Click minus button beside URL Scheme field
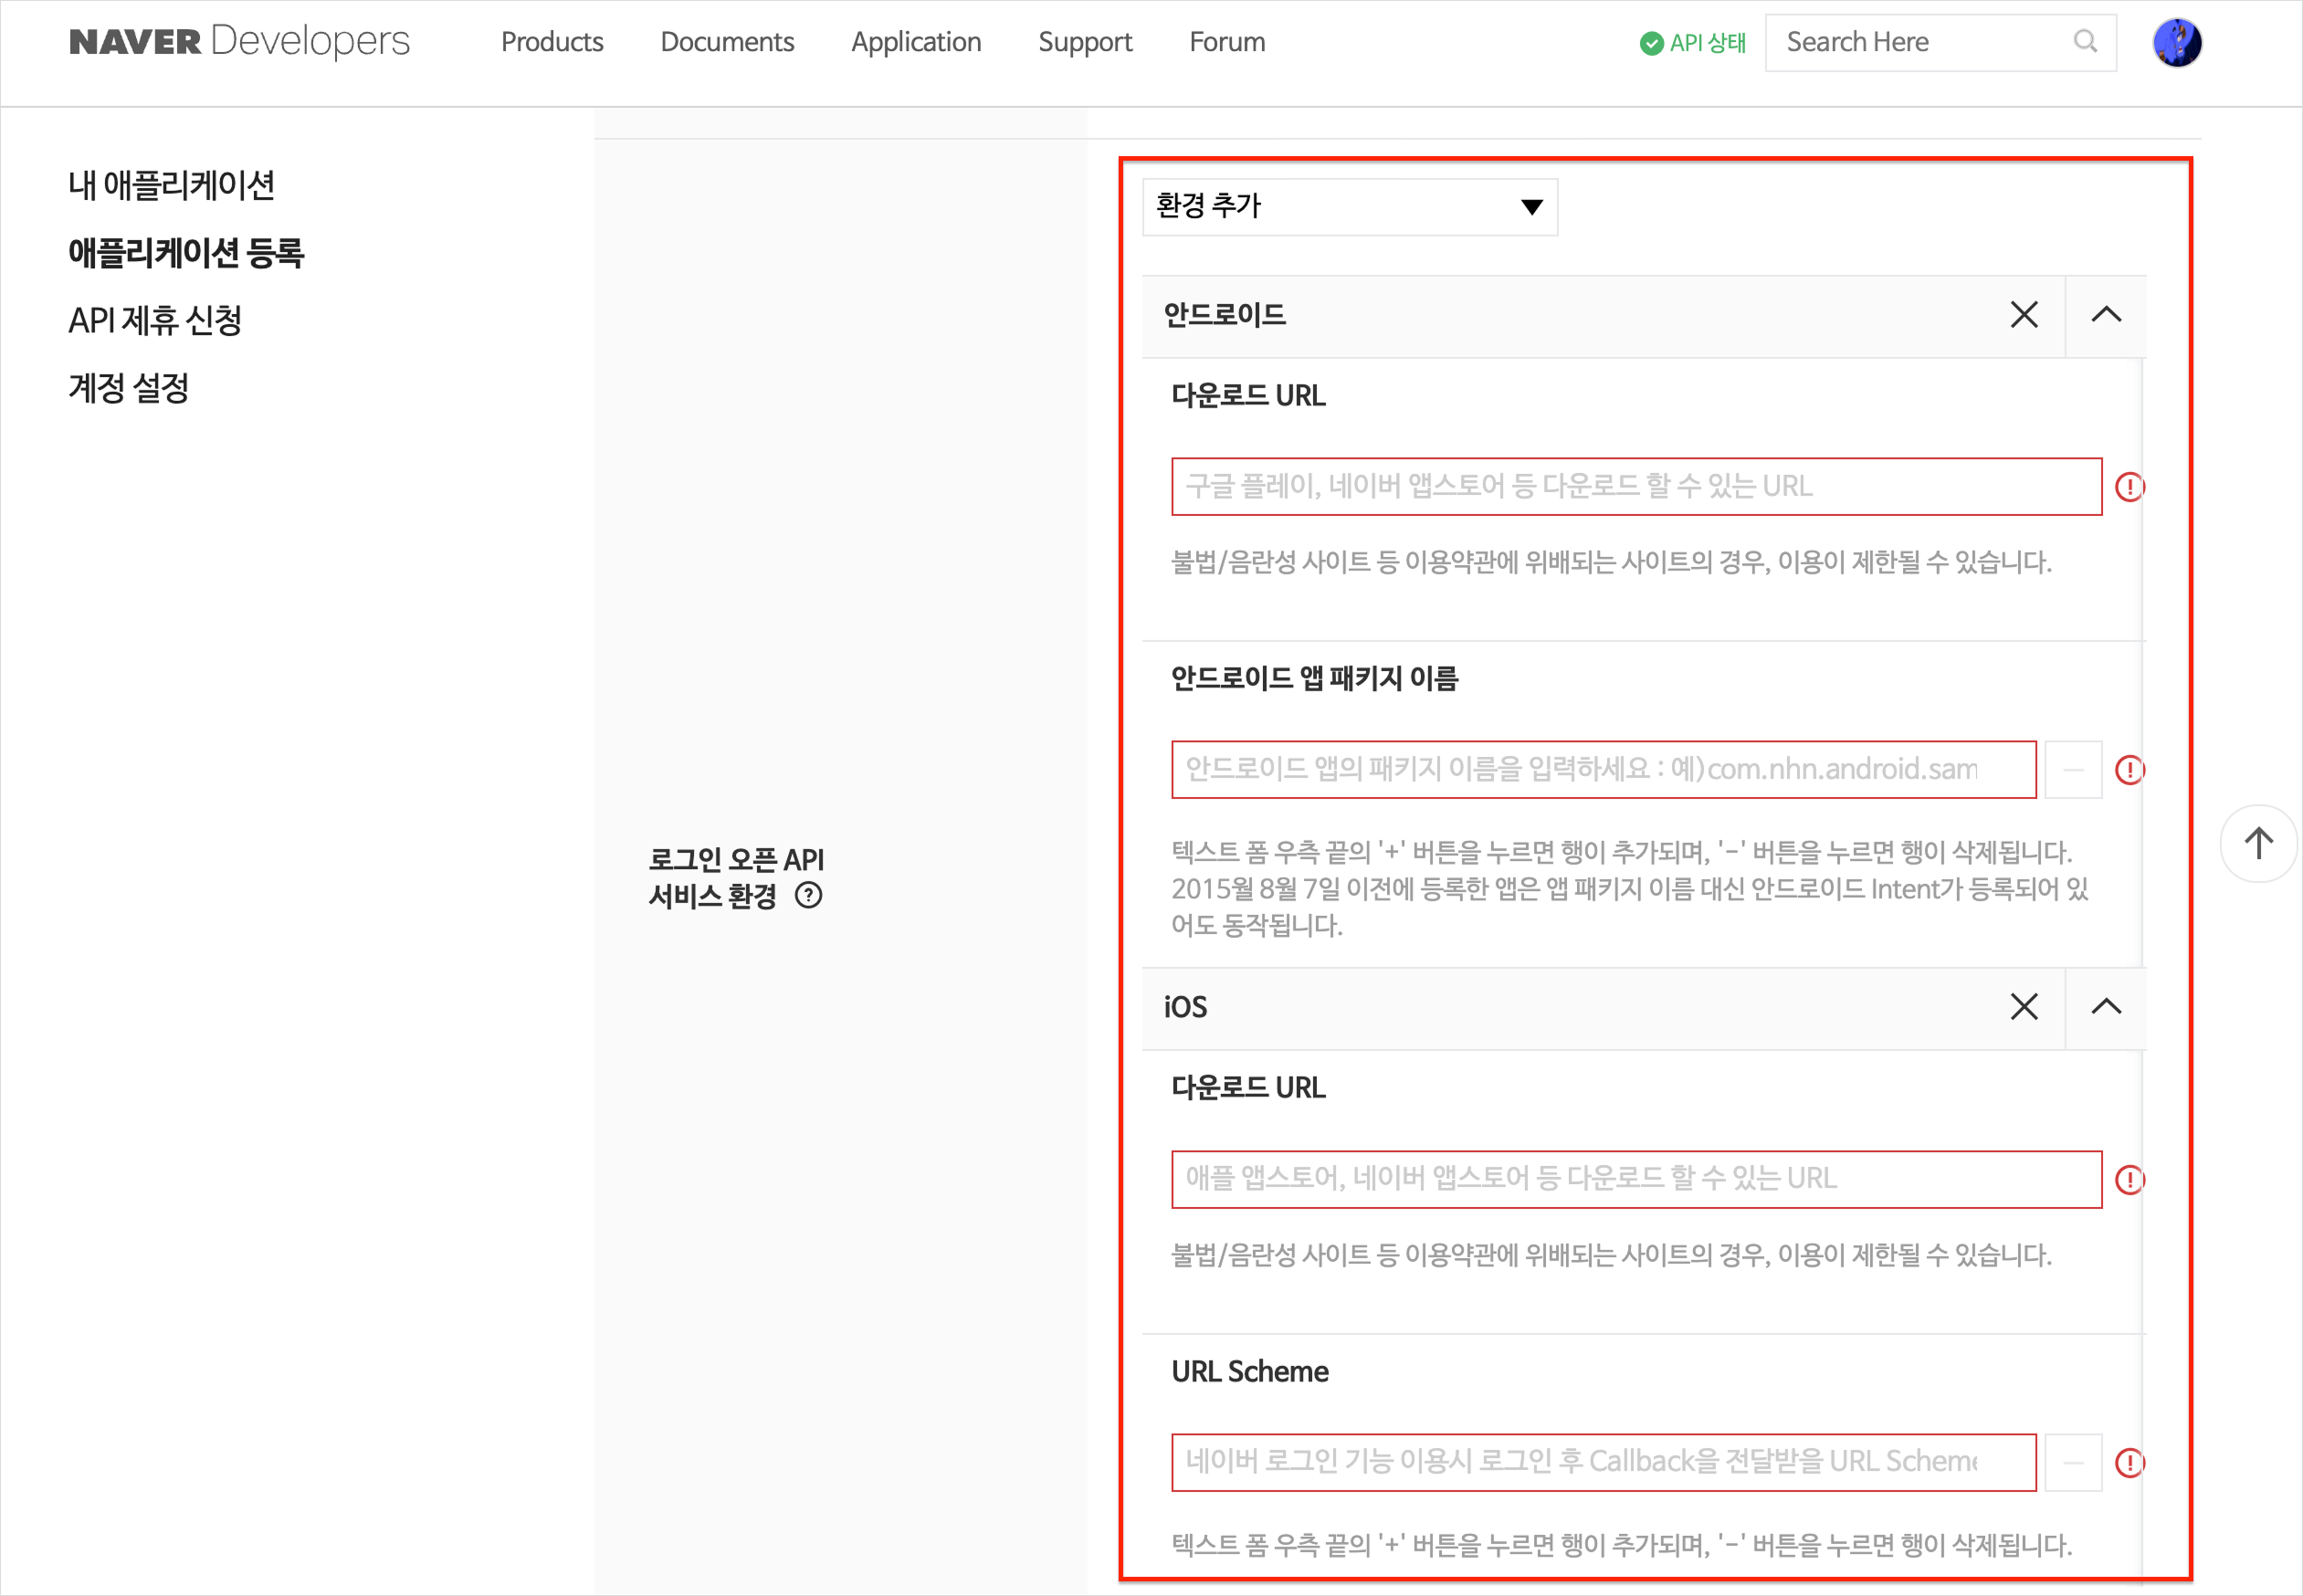Viewport: 2303px width, 1596px height. pyautogui.click(x=2073, y=1462)
